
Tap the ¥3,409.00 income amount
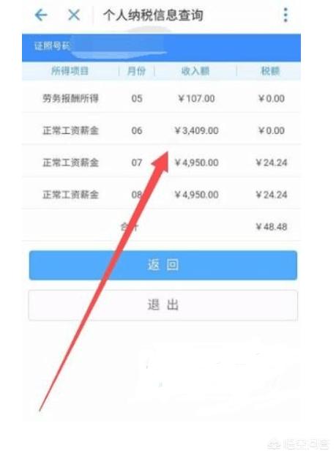[x=197, y=130]
